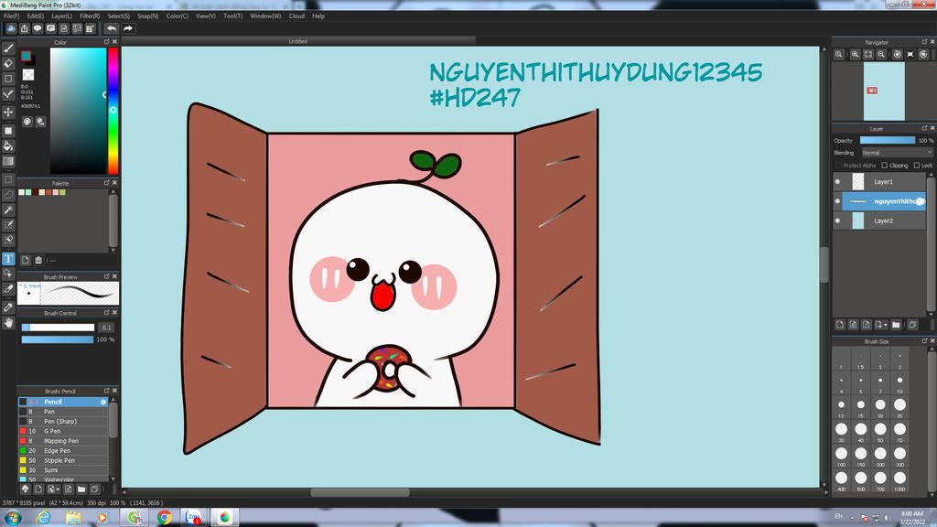Screen dimensions: 937x527
Task: Click the new layer icon in Layer panel
Action: (840, 325)
